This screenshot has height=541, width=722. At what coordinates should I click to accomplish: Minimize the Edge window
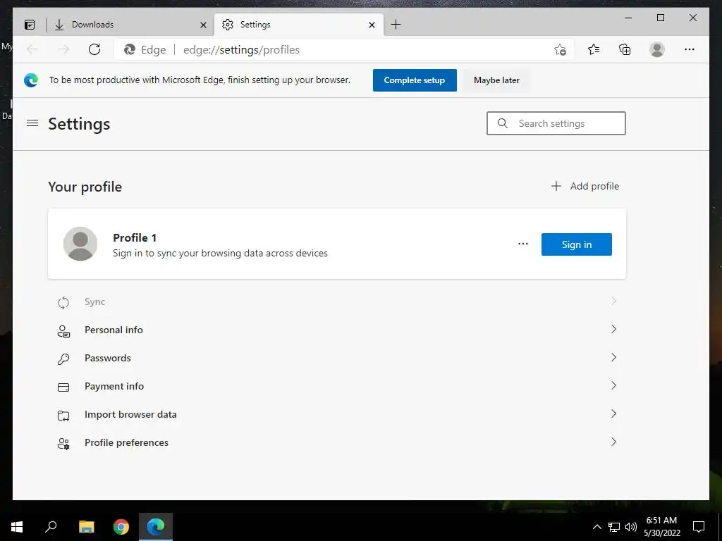pyautogui.click(x=628, y=18)
